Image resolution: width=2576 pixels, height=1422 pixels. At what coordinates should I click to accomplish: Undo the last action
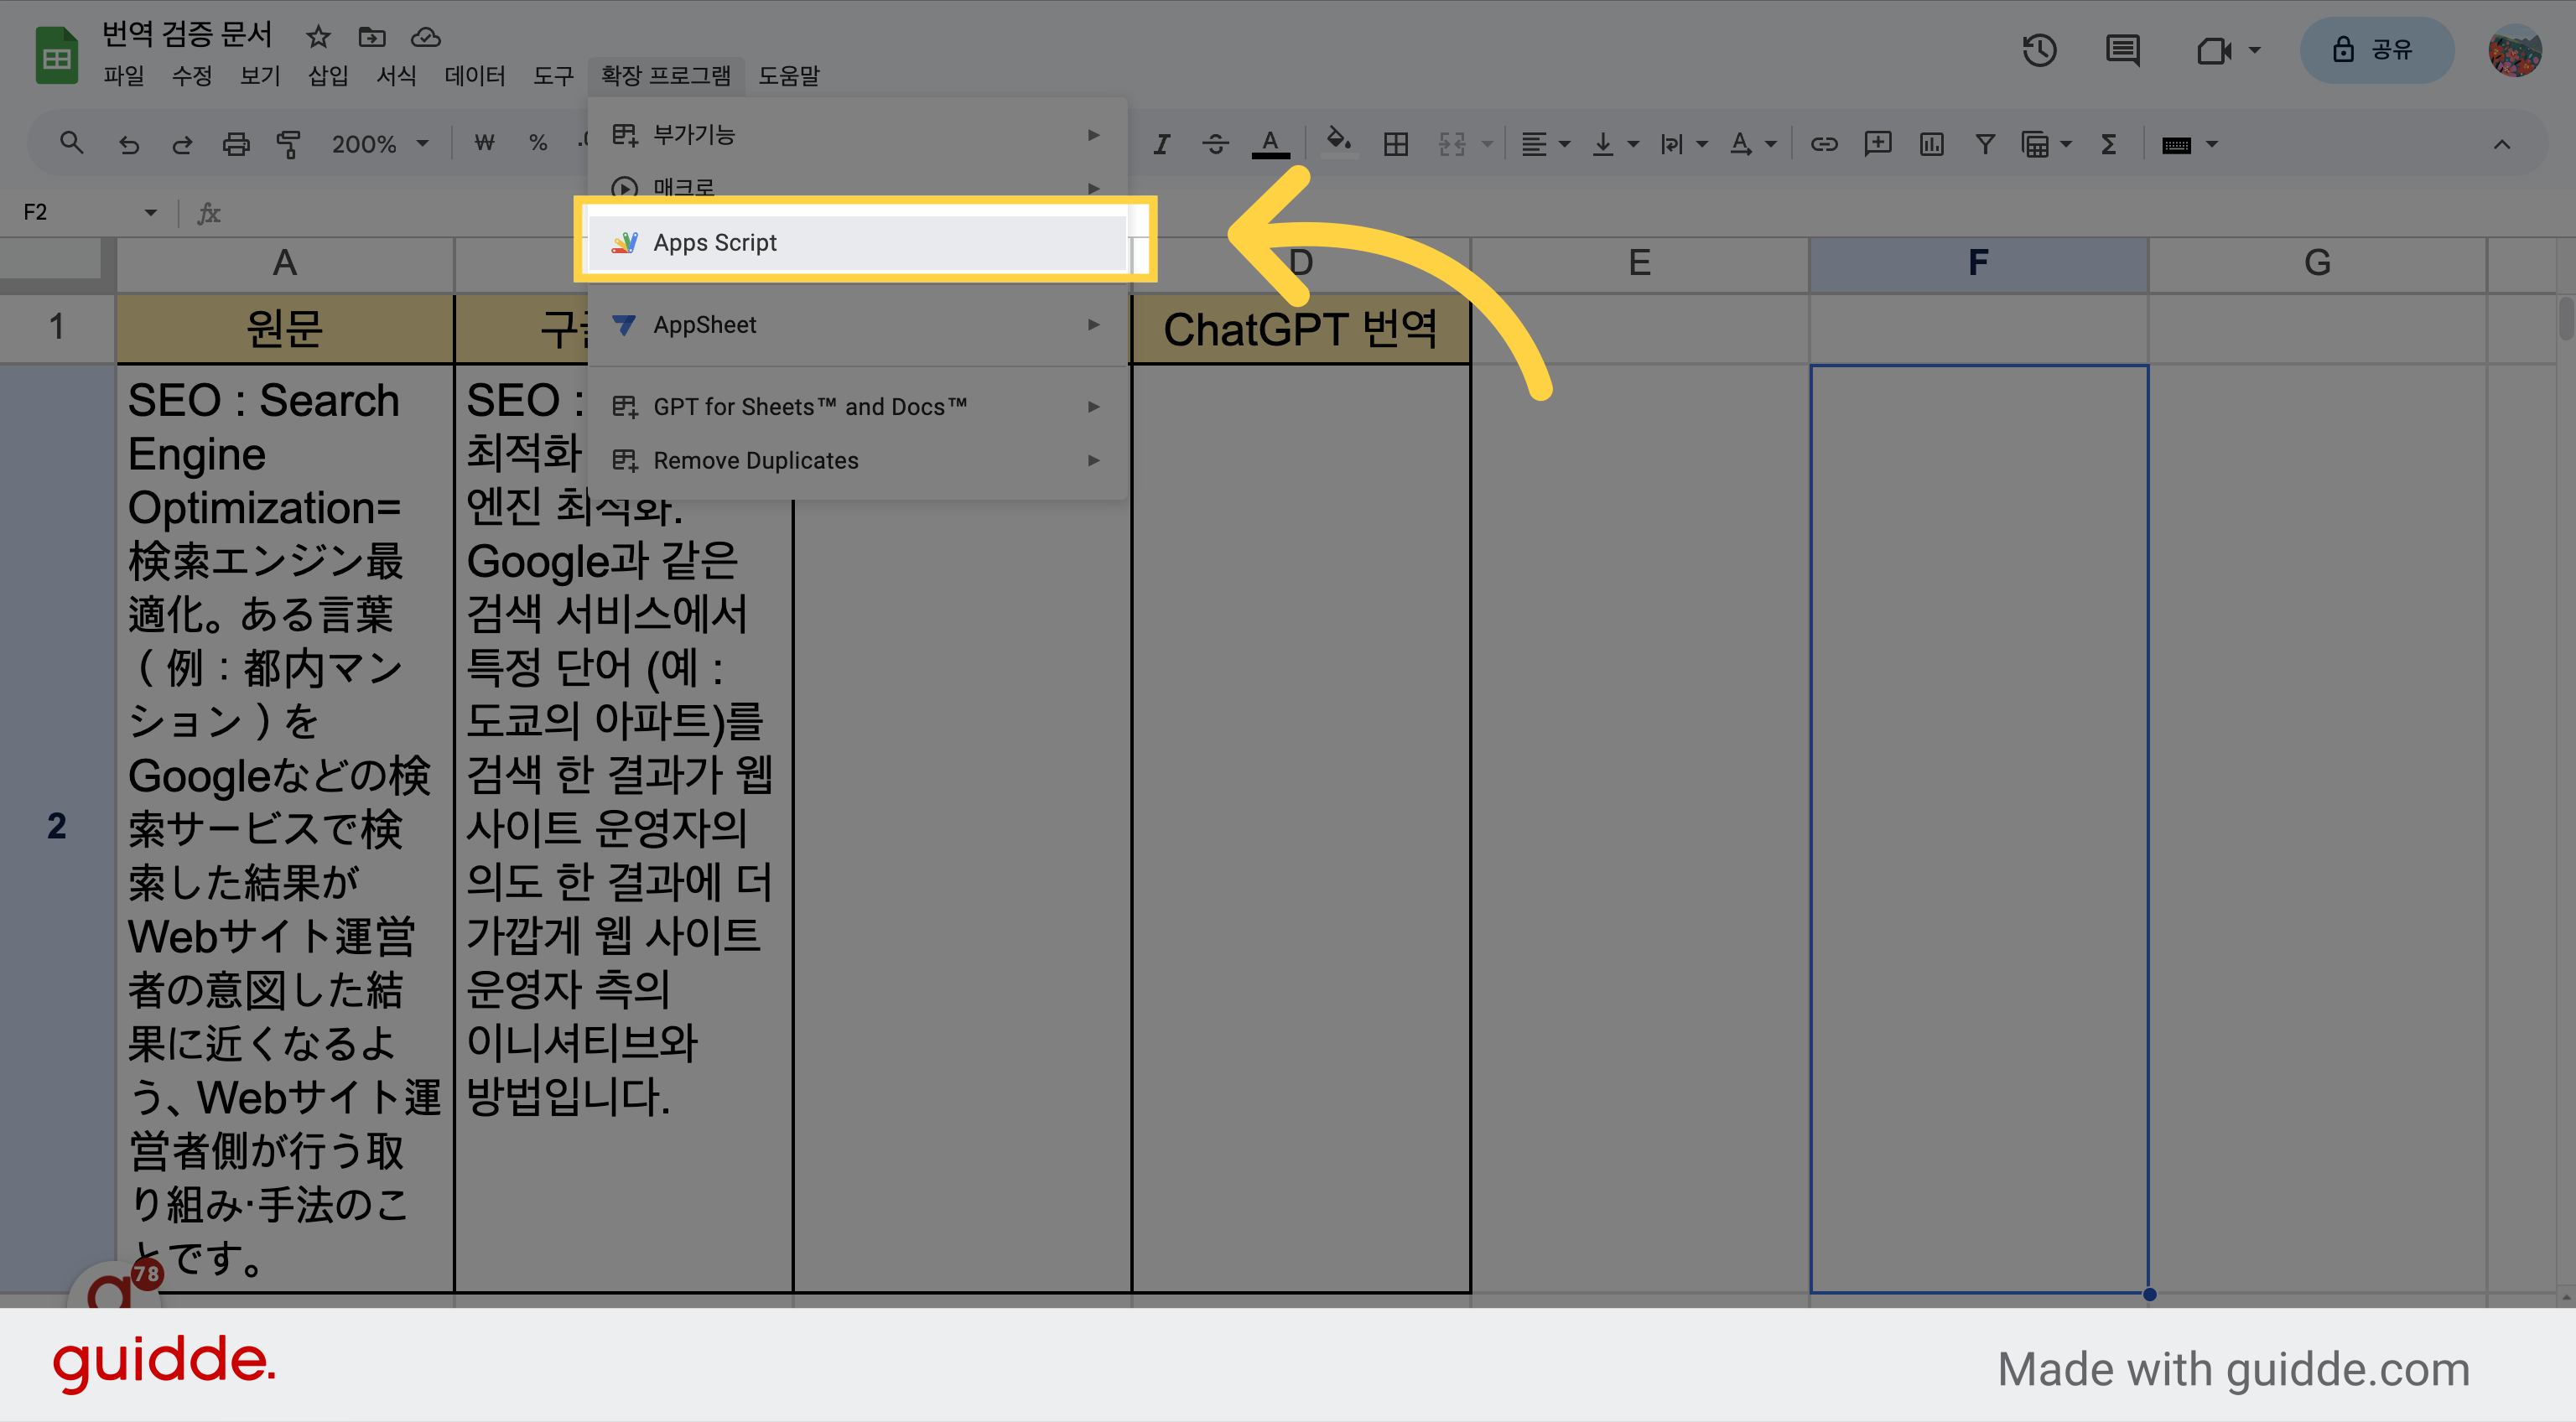click(x=129, y=144)
